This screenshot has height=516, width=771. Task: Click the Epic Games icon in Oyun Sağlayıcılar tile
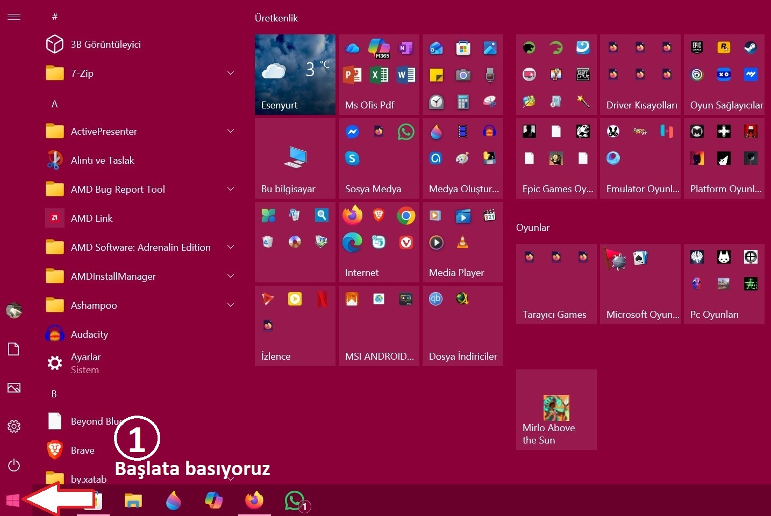click(x=697, y=48)
